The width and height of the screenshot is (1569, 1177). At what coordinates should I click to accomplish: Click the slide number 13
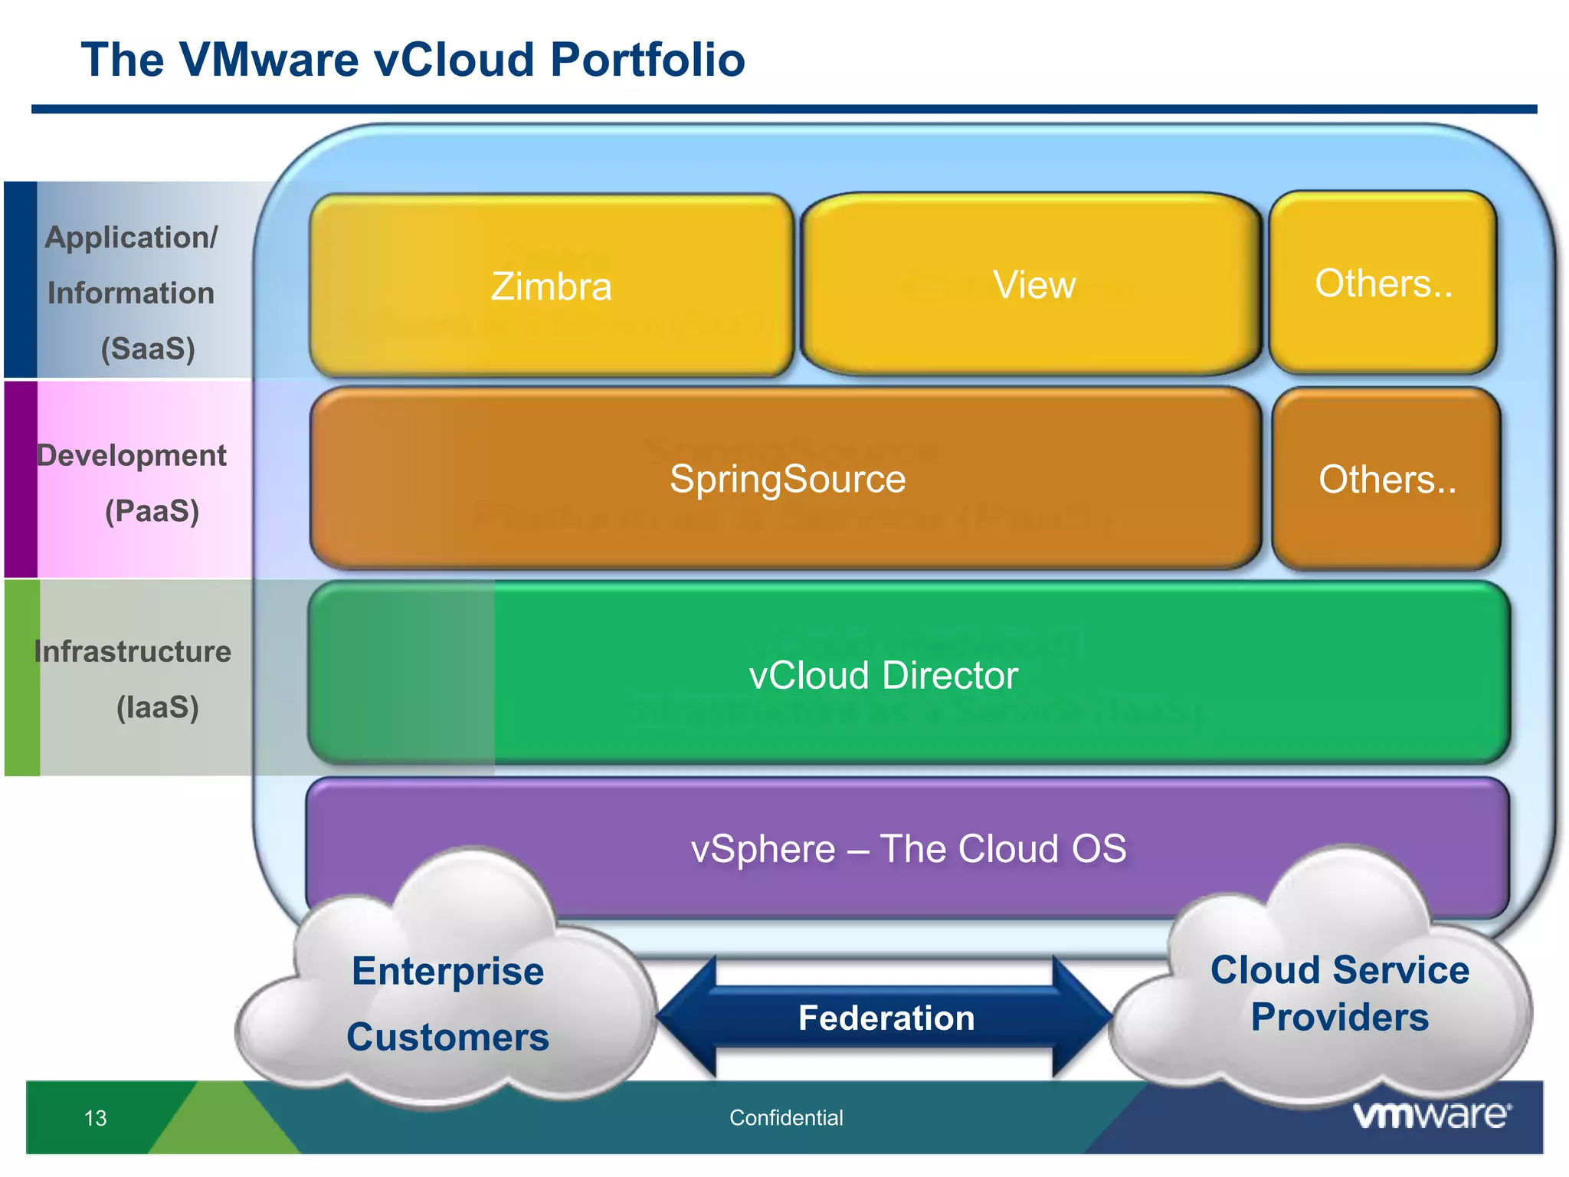coord(95,1118)
